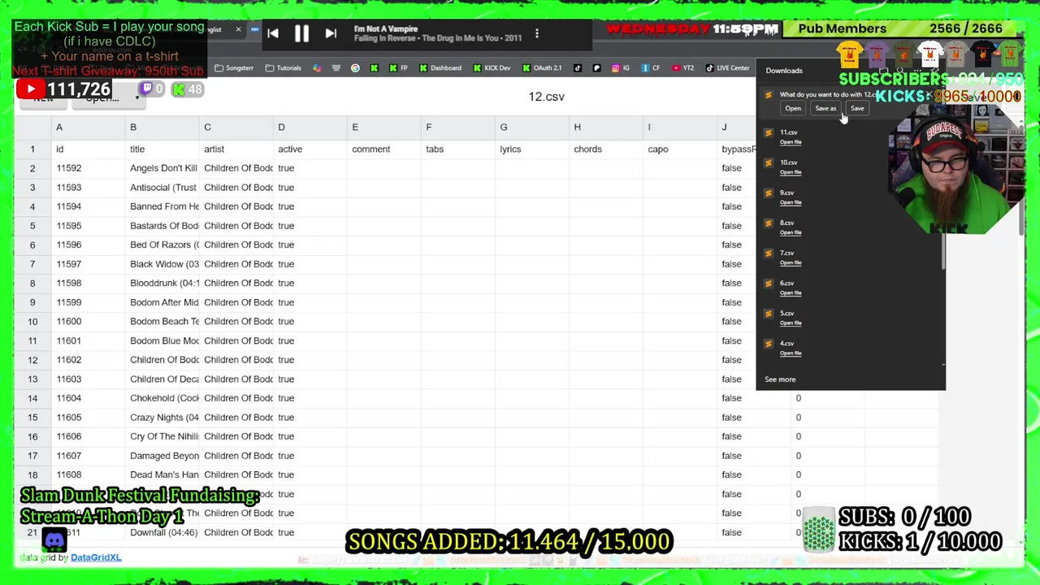Viewport: 1040px width, 585px height.
Task: Open the YT2 YouTube bookmark
Action: click(682, 68)
